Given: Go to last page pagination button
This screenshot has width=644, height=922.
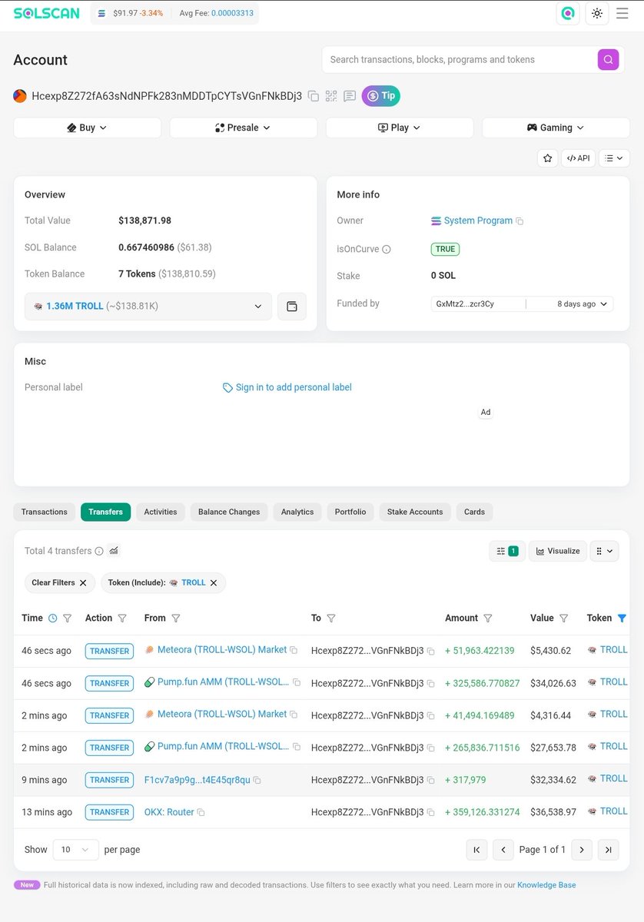Looking at the screenshot, I should click(608, 850).
